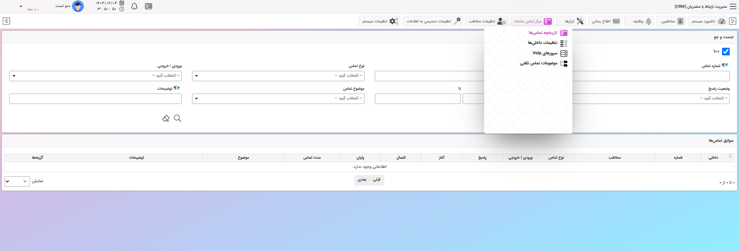Select سرورهای Voip menu entry
This screenshot has width=739, height=251.
pyautogui.click(x=550, y=53)
